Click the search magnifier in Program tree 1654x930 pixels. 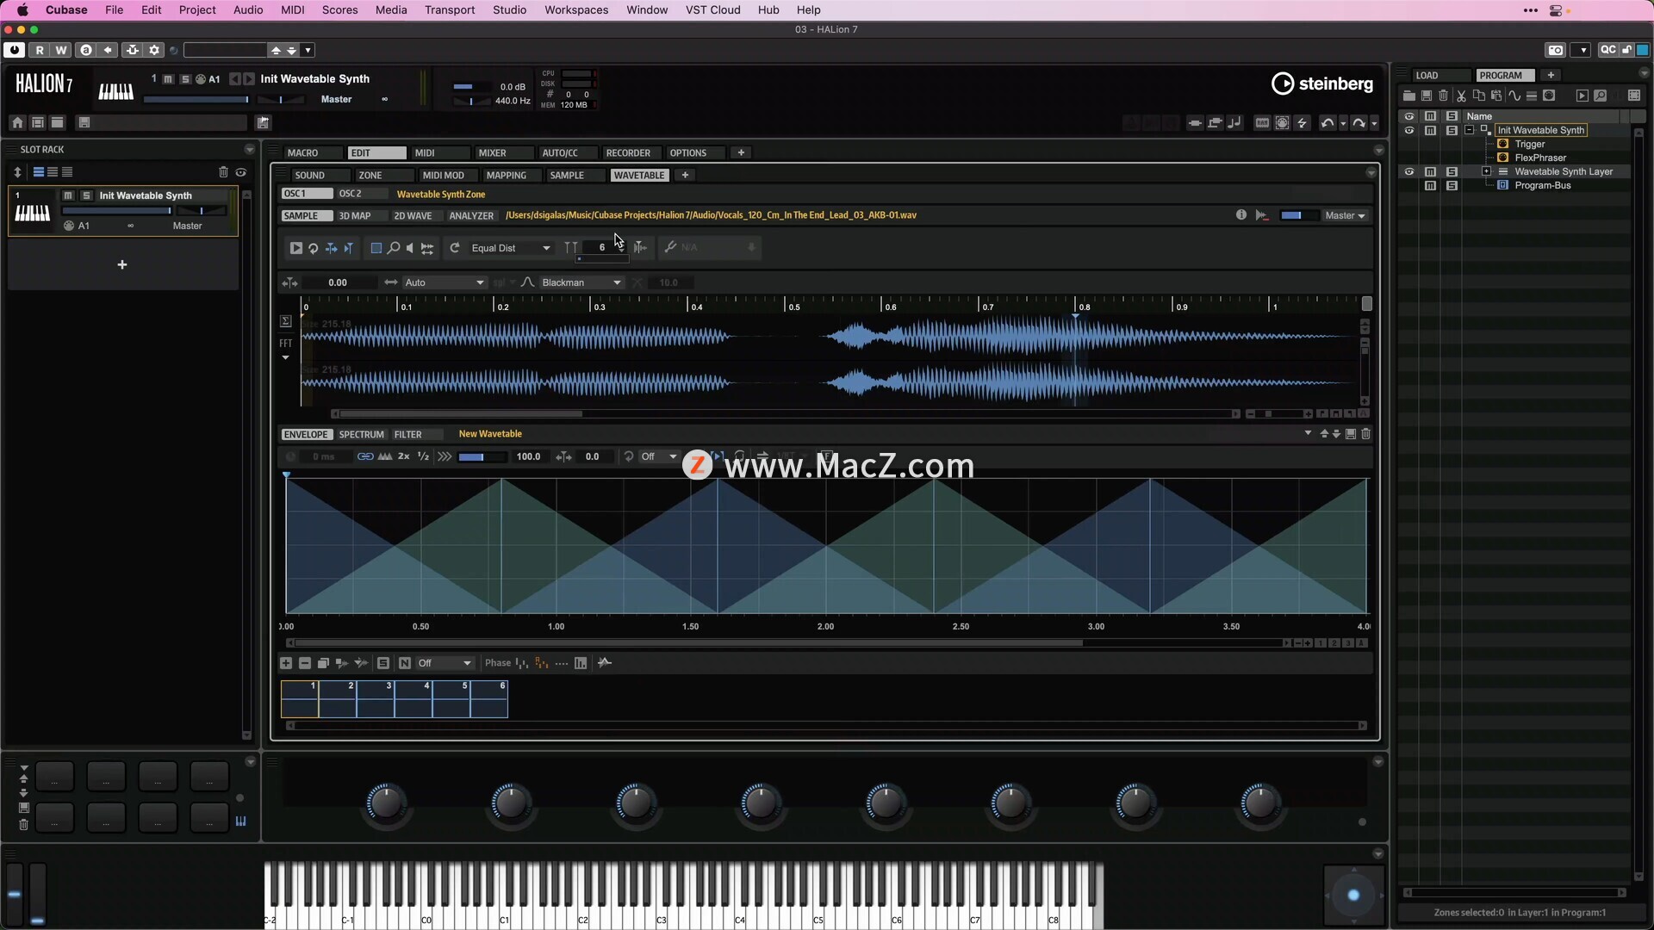coord(1601,96)
